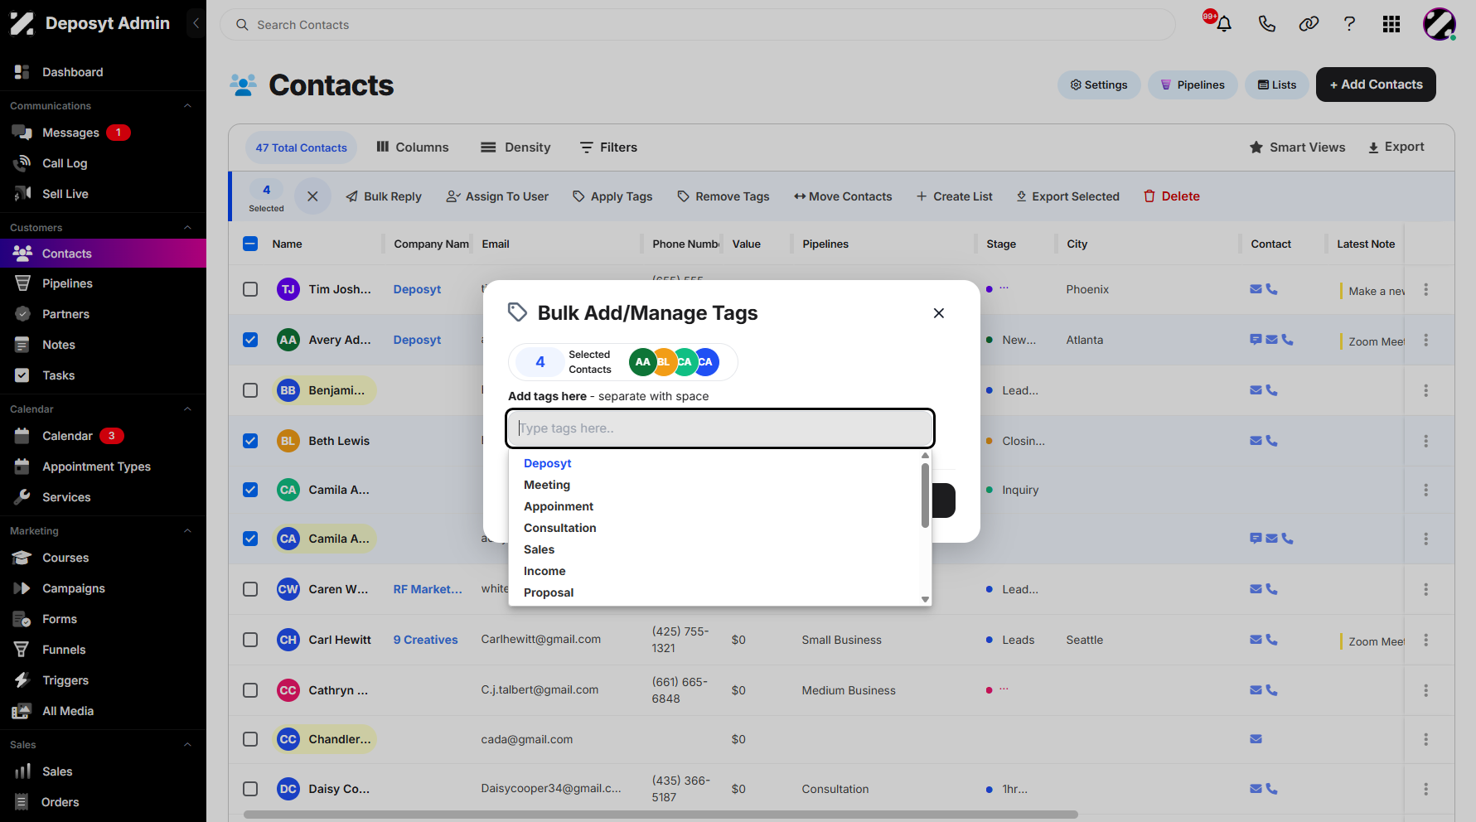Open Messages in the sidebar

point(70,133)
